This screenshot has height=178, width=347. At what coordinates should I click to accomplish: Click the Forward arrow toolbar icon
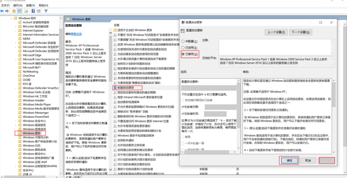(7, 11)
